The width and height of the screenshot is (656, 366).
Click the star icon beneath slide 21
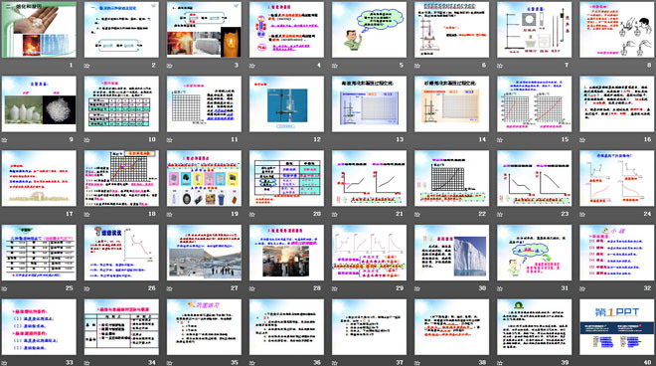click(x=335, y=214)
